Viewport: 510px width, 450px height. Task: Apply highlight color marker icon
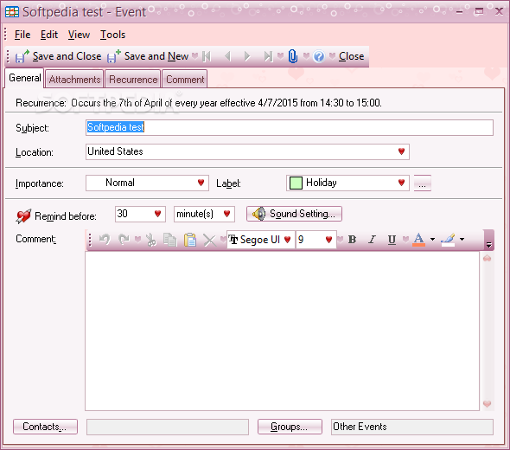[x=449, y=240]
